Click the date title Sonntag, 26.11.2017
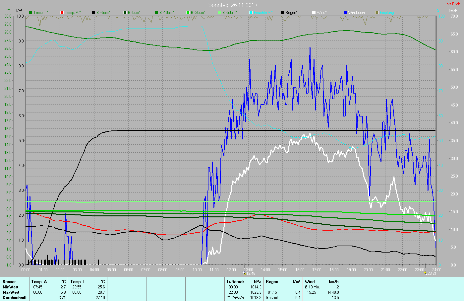Image resolution: width=464 pixels, height=301 pixels. pos(233,5)
